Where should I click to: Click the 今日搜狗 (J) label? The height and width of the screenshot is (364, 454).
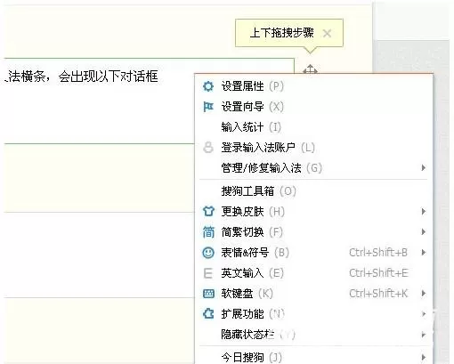click(252, 357)
